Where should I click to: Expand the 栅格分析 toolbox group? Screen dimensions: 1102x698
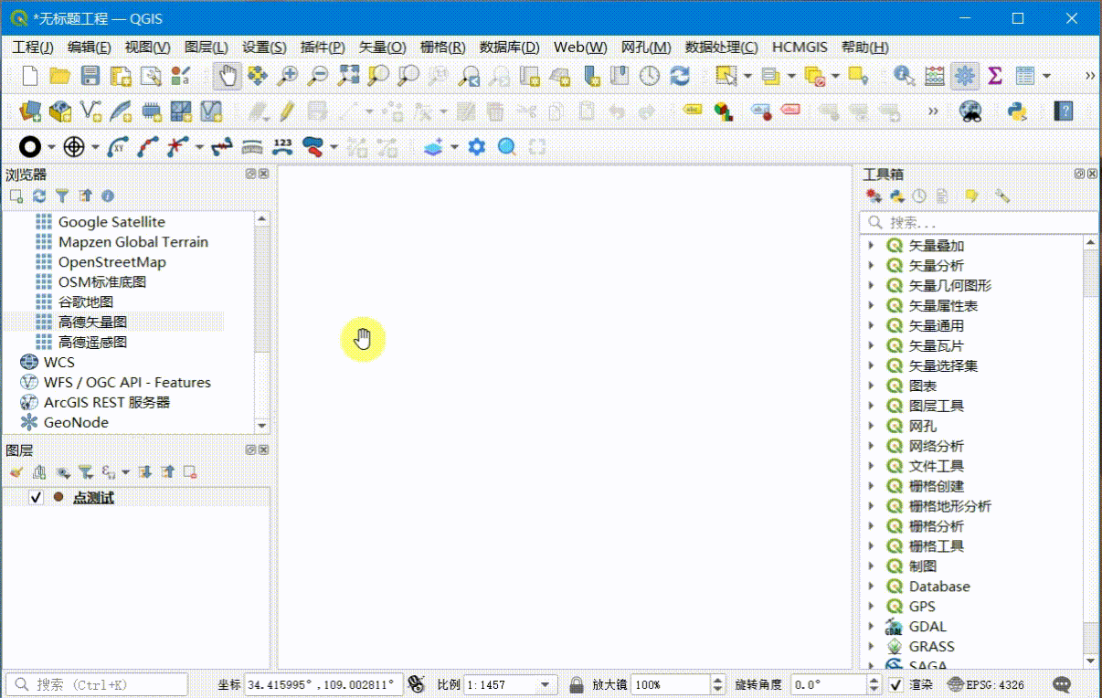click(x=871, y=526)
